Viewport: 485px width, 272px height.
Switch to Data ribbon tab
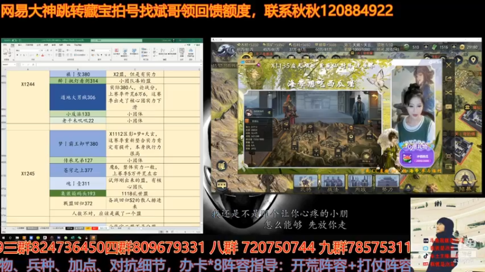coord(46,45)
